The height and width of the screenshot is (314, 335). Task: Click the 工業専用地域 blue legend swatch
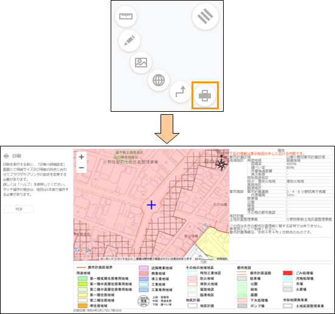tap(143, 290)
